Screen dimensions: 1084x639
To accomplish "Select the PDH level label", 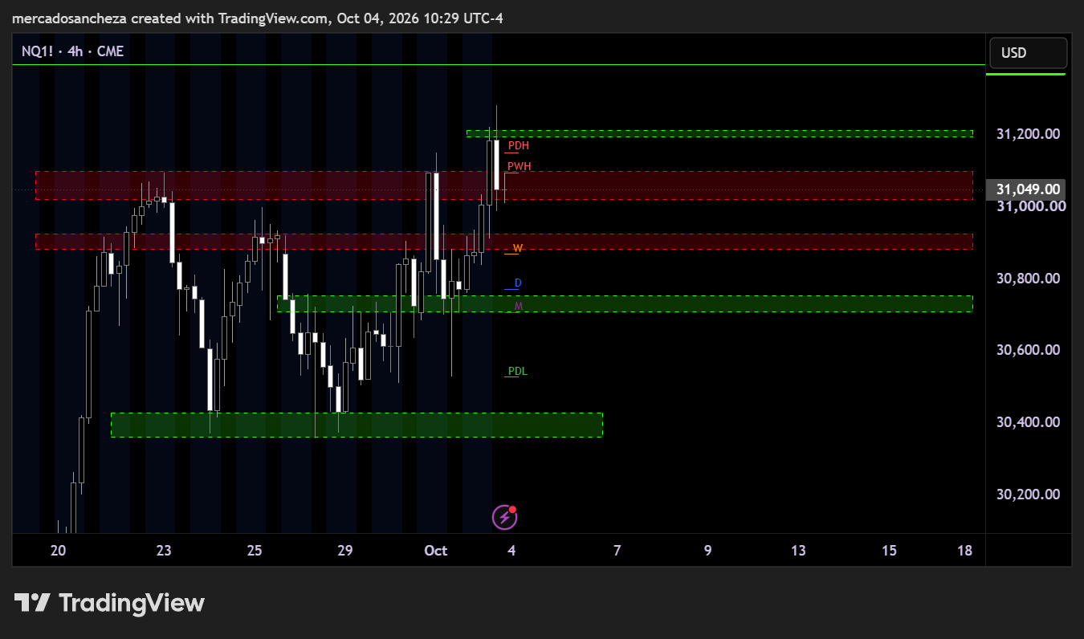I will tap(519, 146).
